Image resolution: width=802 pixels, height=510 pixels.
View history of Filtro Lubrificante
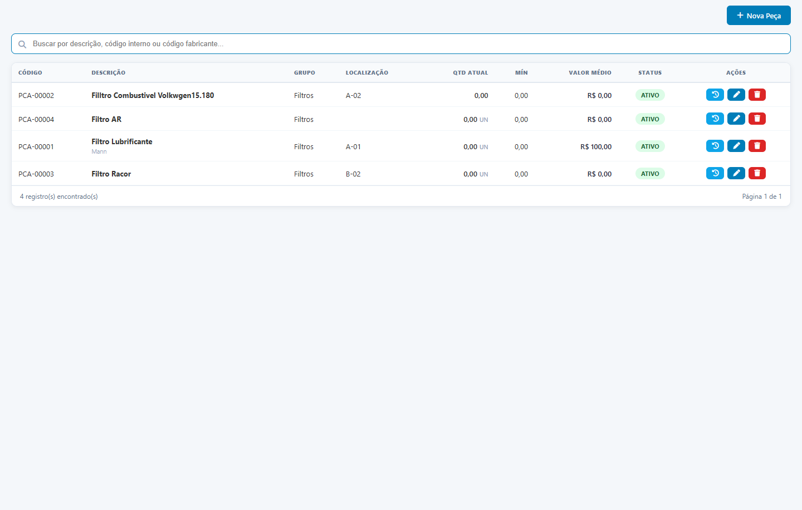[x=715, y=146]
